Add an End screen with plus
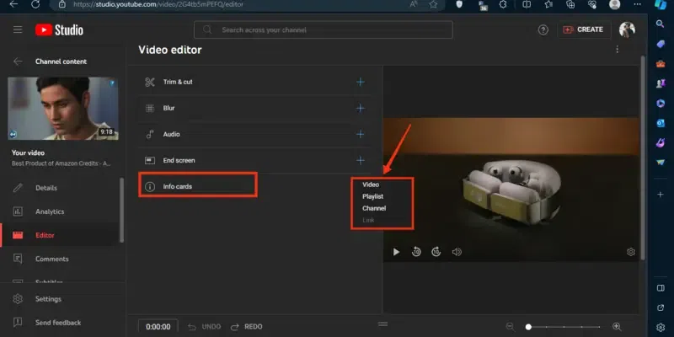Viewport: 674px width, 337px height. coord(361,160)
